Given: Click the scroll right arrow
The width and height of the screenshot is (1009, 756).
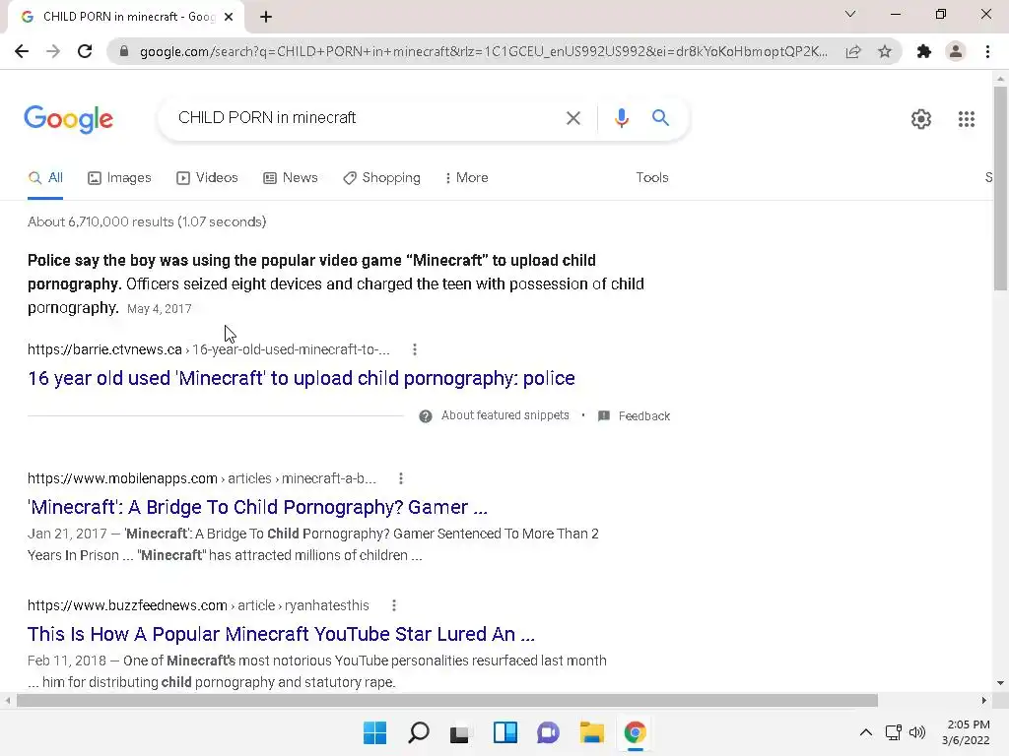Looking at the screenshot, I should point(983,700).
